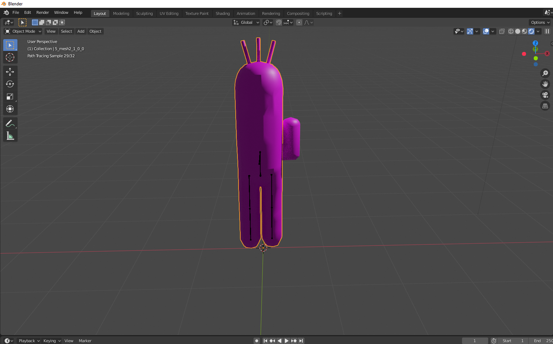Choose the Move tool

tap(10, 72)
